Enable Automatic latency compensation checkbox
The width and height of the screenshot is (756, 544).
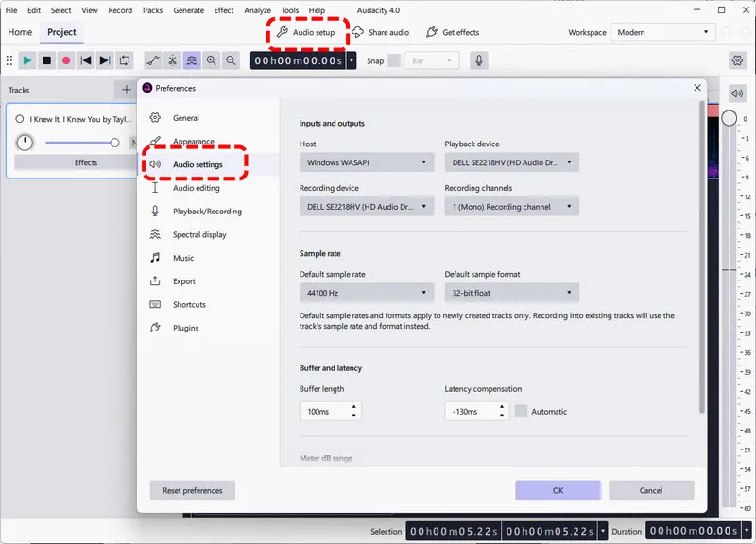tap(521, 411)
